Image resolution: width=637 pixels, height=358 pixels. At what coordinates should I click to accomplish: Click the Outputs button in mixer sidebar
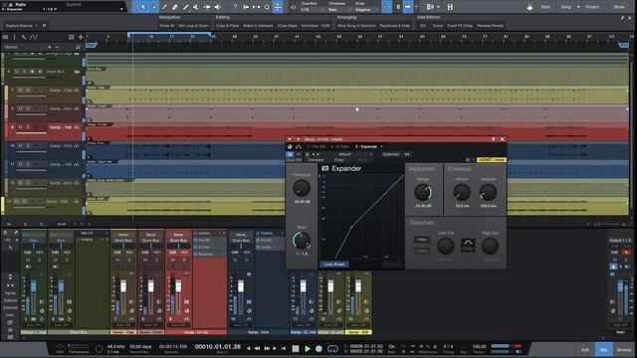coord(10,300)
